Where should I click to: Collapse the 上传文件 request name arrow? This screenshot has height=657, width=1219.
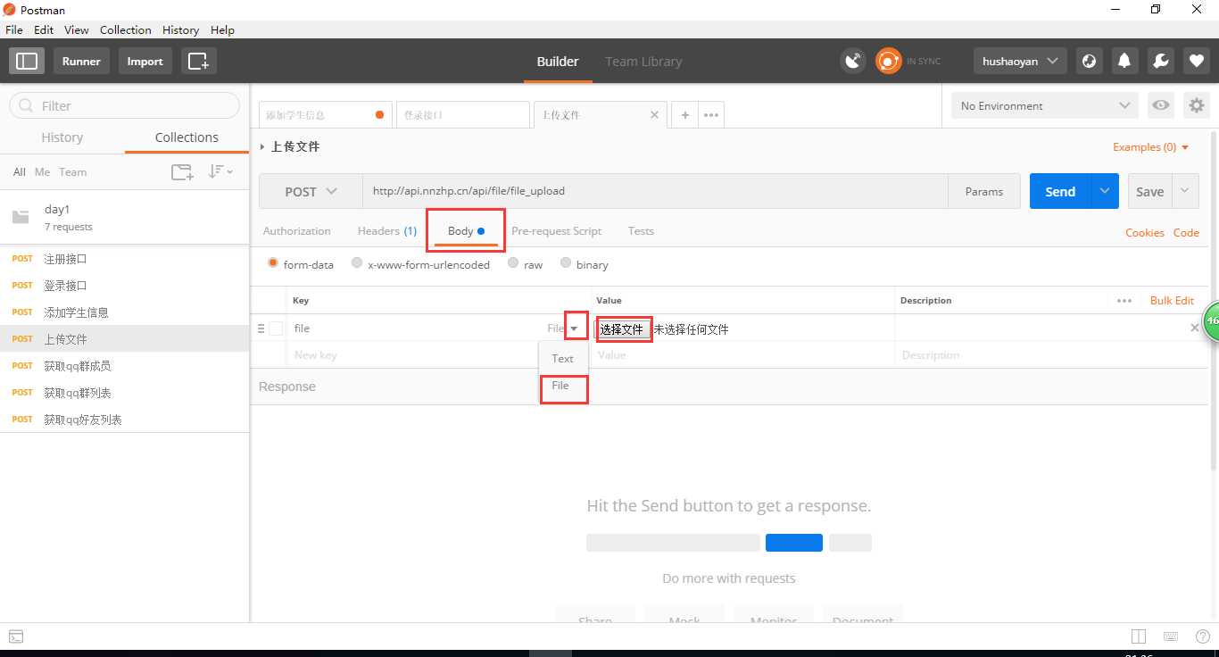pos(262,146)
